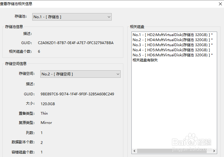
Task: Click left scroll arrow of disk list
Action: (x=134, y=151)
